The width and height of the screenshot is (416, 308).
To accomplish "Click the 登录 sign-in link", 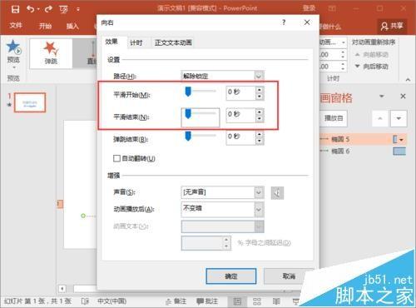I will coord(309,8).
